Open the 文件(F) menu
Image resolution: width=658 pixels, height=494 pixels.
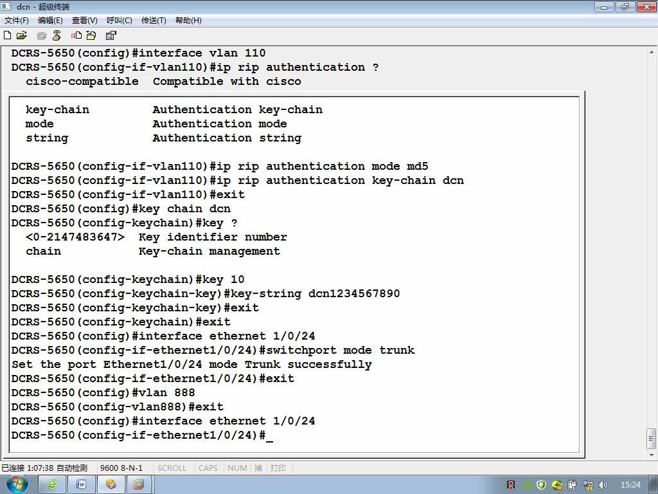pyautogui.click(x=16, y=20)
